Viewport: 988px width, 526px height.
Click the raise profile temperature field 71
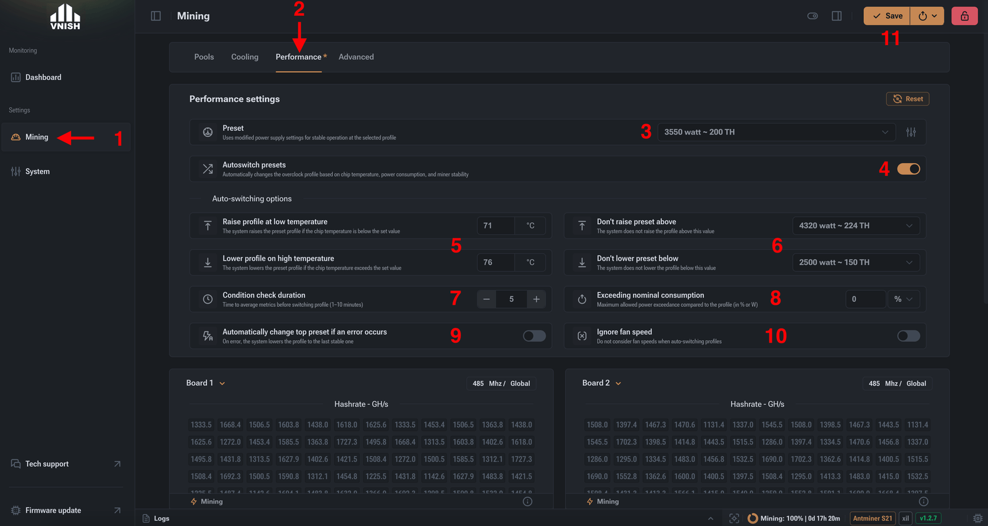(496, 225)
